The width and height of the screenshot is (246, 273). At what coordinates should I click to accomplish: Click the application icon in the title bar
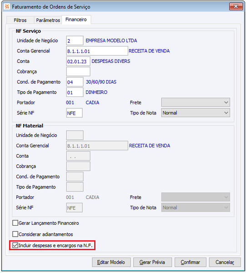point(7,7)
